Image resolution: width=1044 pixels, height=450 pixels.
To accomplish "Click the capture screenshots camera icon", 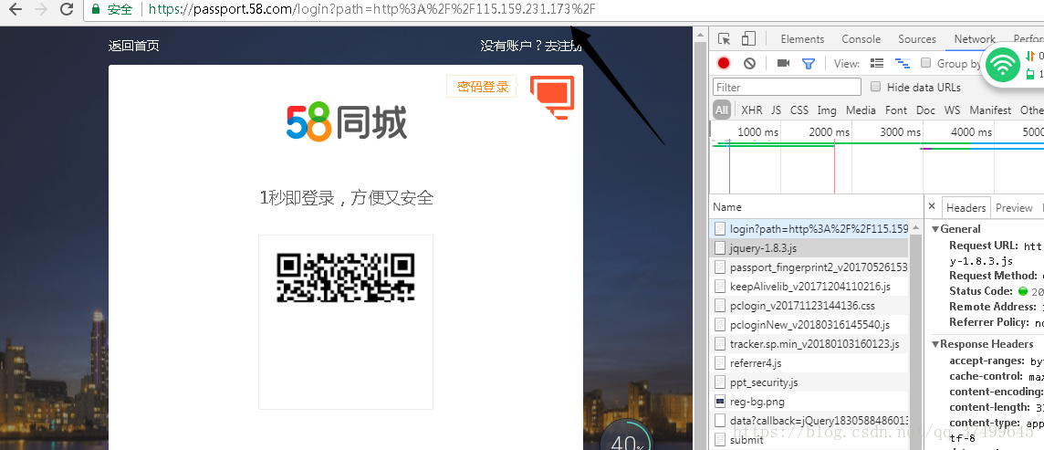I will point(783,63).
